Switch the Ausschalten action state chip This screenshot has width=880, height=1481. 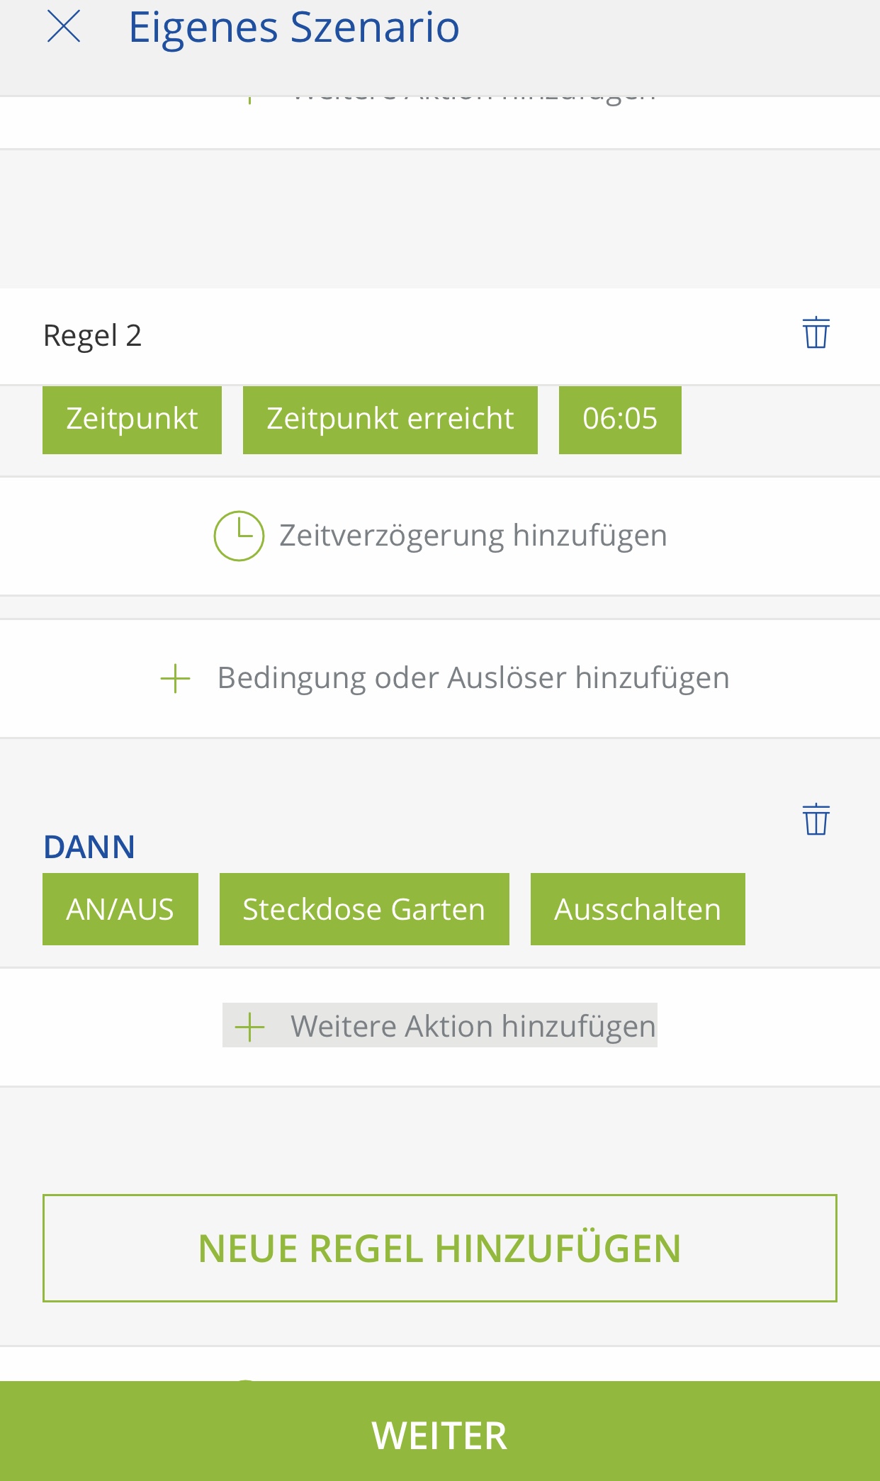pos(637,909)
